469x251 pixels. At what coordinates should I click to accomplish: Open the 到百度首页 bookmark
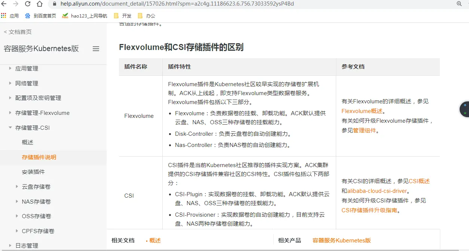click(x=40, y=16)
